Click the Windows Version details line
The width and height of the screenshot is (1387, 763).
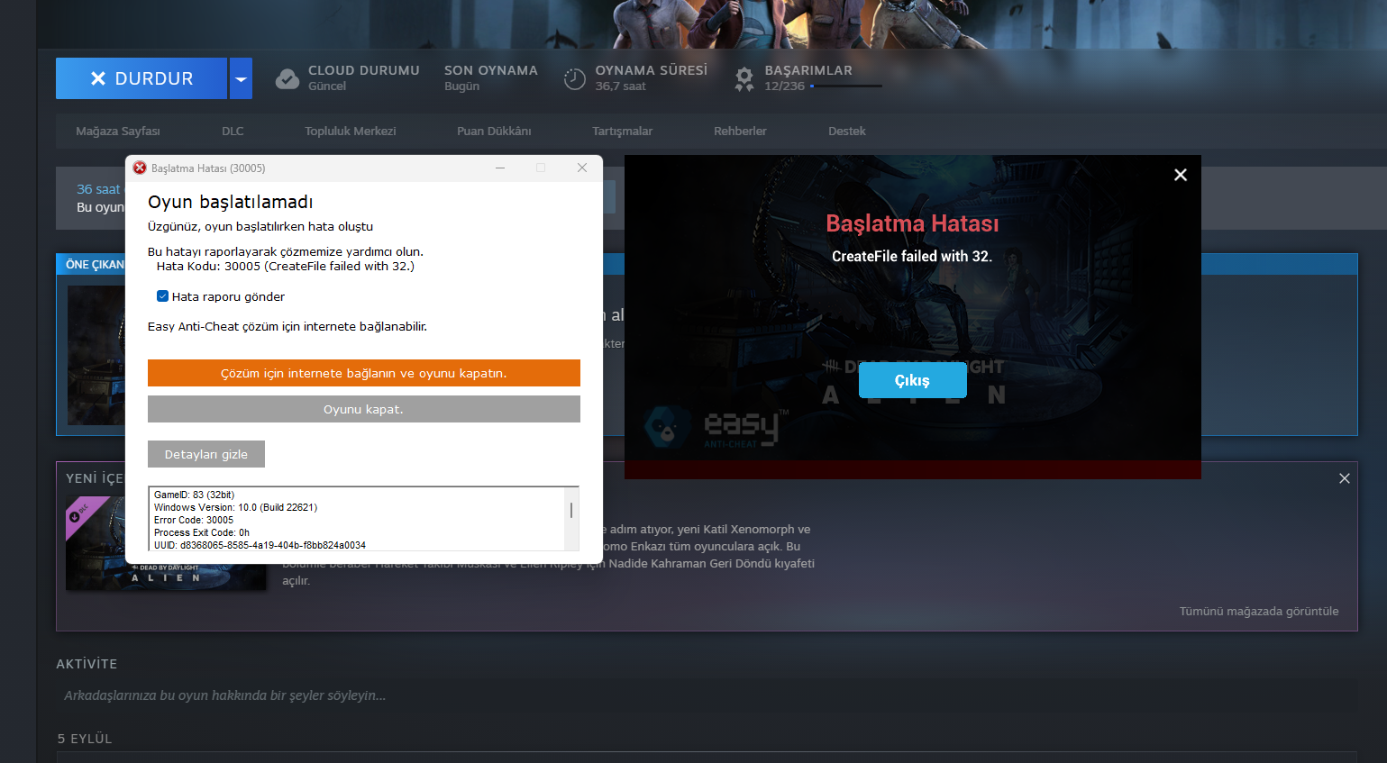pyautogui.click(x=235, y=507)
